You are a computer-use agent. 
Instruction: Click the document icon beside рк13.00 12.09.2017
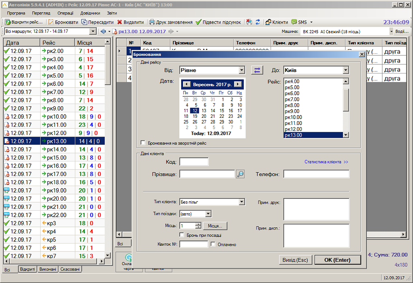(115, 31)
